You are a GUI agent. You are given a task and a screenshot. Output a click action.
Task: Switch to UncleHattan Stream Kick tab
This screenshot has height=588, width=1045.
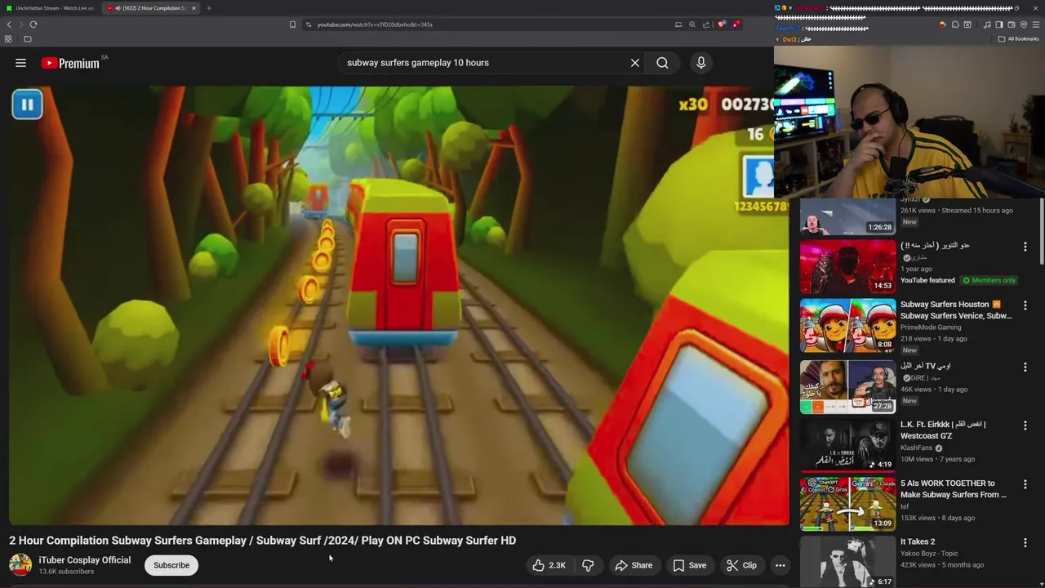click(x=49, y=8)
